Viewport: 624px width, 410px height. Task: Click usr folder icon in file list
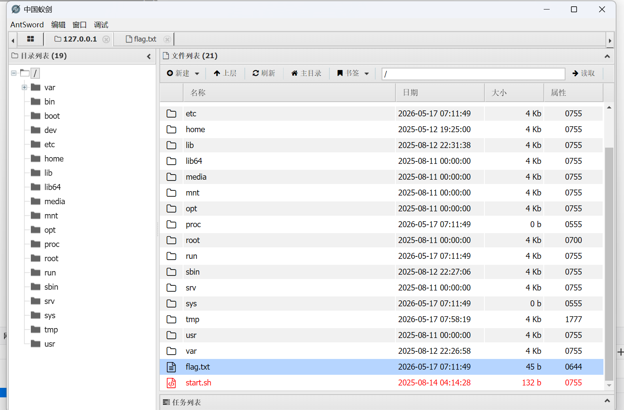pyautogui.click(x=171, y=335)
